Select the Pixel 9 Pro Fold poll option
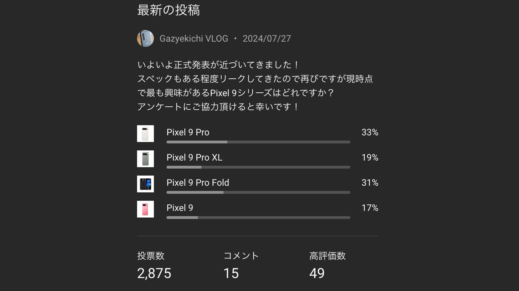519x291 pixels. 198,183
